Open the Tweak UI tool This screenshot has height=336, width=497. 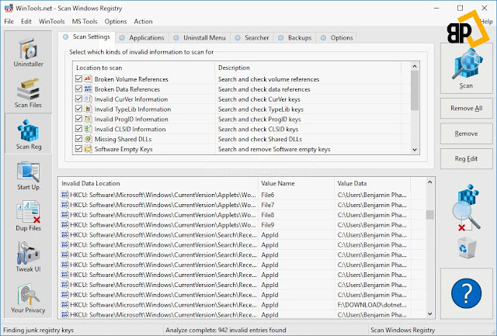pyautogui.click(x=28, y=257)
